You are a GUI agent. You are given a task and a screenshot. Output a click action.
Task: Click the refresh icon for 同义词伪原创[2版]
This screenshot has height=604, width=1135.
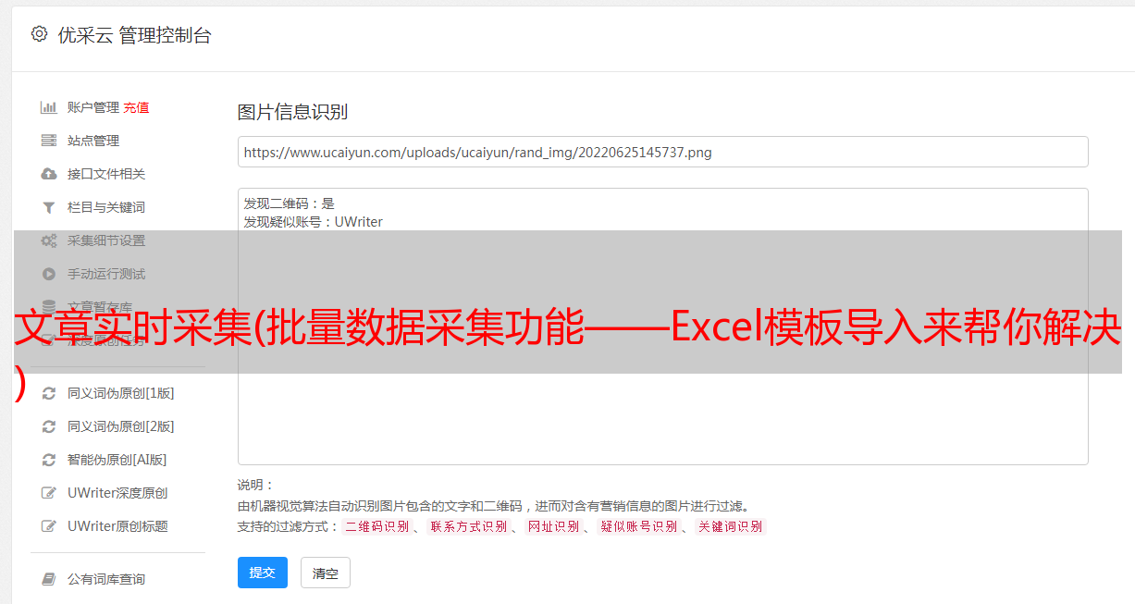49,426
